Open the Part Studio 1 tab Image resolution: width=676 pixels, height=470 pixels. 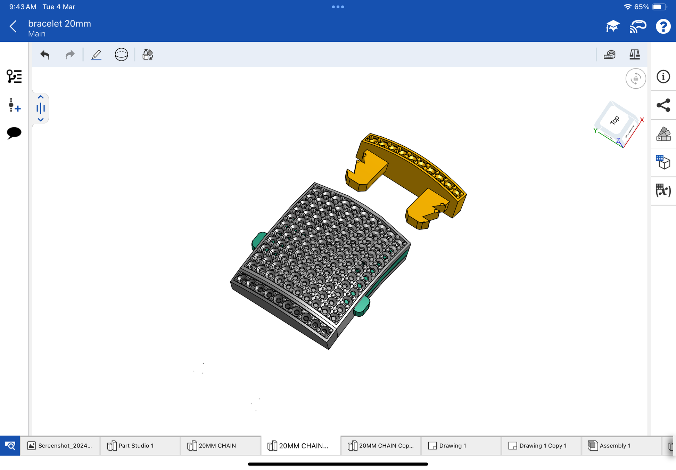point(135,446)
